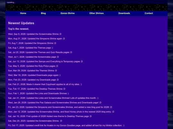The width and height of the screenshot is (173, 129).
Task: Click the Sat, Feb 21, 2026 Copyheart entry
Action: pos(45,84)
